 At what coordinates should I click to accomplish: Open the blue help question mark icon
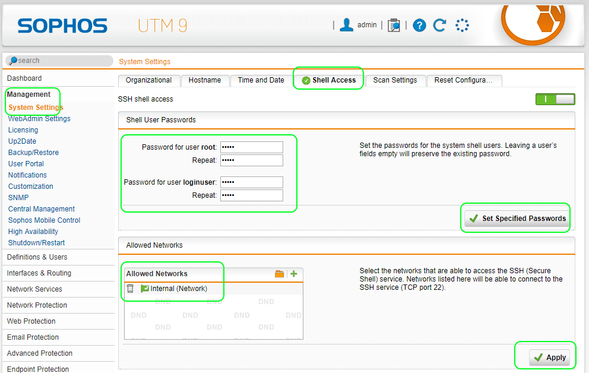click(x=419, y=26)
